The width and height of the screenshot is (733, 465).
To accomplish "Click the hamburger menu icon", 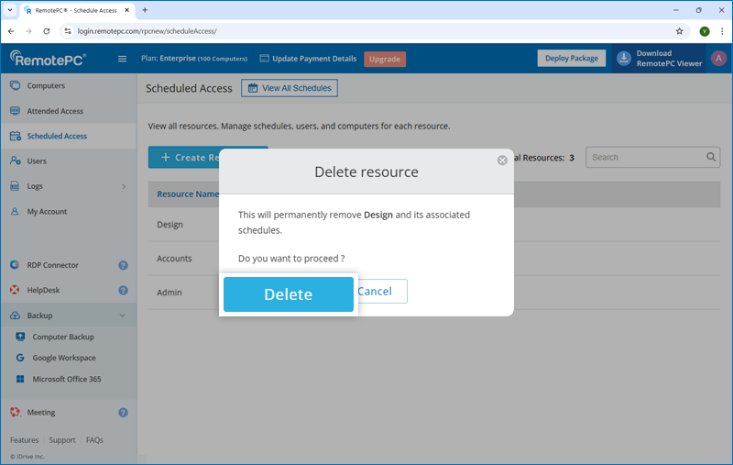I will tap(123, 59).
